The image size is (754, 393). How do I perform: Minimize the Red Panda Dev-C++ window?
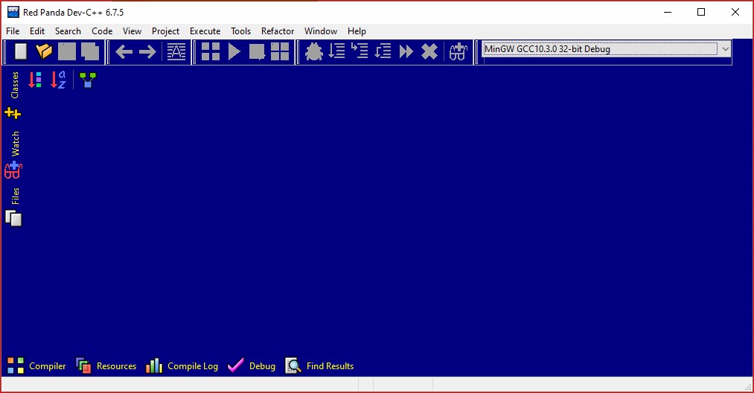pos(668,12)
